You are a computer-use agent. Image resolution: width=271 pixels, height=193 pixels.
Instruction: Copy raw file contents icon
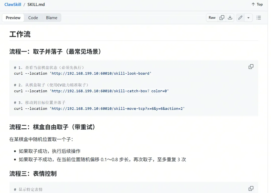click(222, 18)
